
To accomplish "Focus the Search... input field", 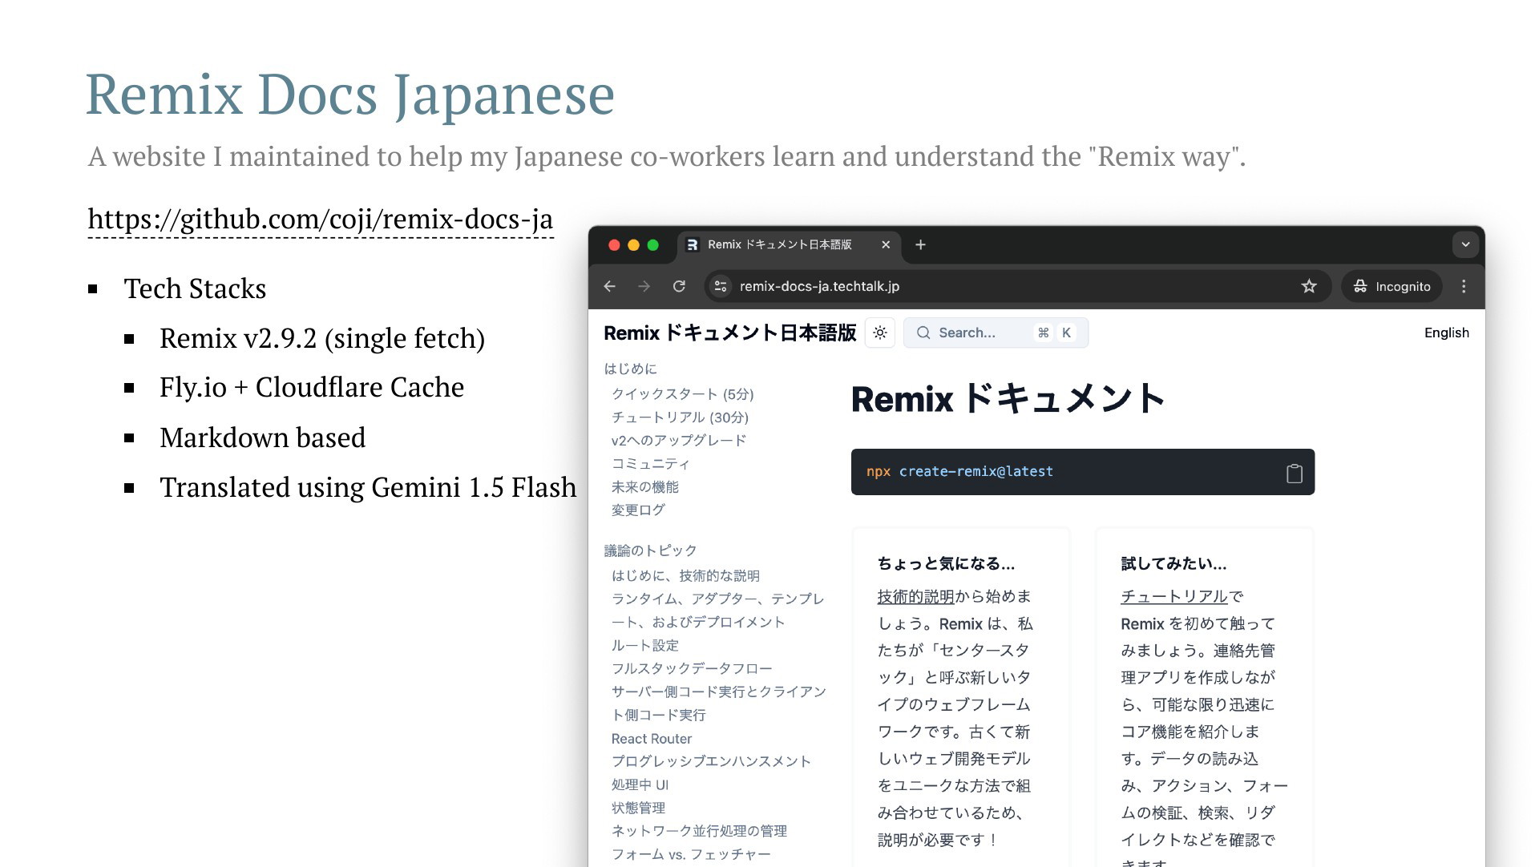I will tap(996, 333).
